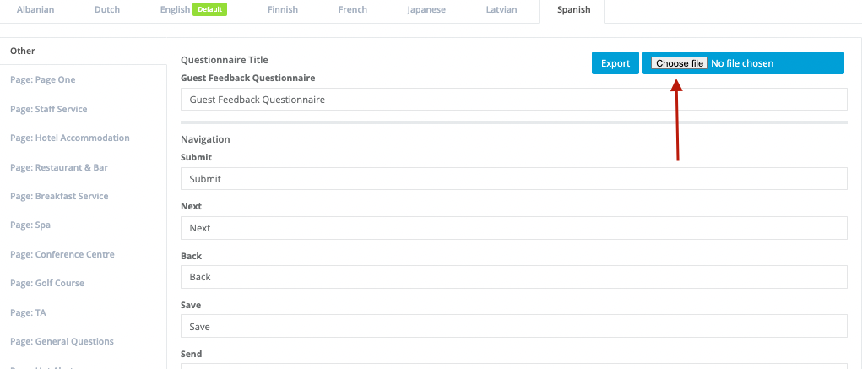
Task: Open the French language tab
Action: [352, 10]
